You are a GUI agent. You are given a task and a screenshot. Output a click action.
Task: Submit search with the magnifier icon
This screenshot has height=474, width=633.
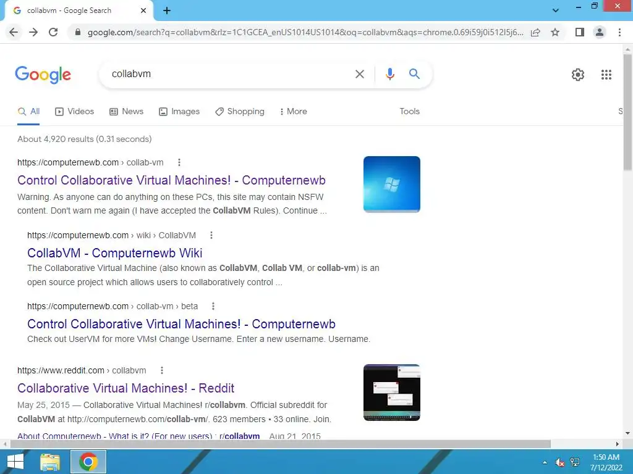pos(414,74)
